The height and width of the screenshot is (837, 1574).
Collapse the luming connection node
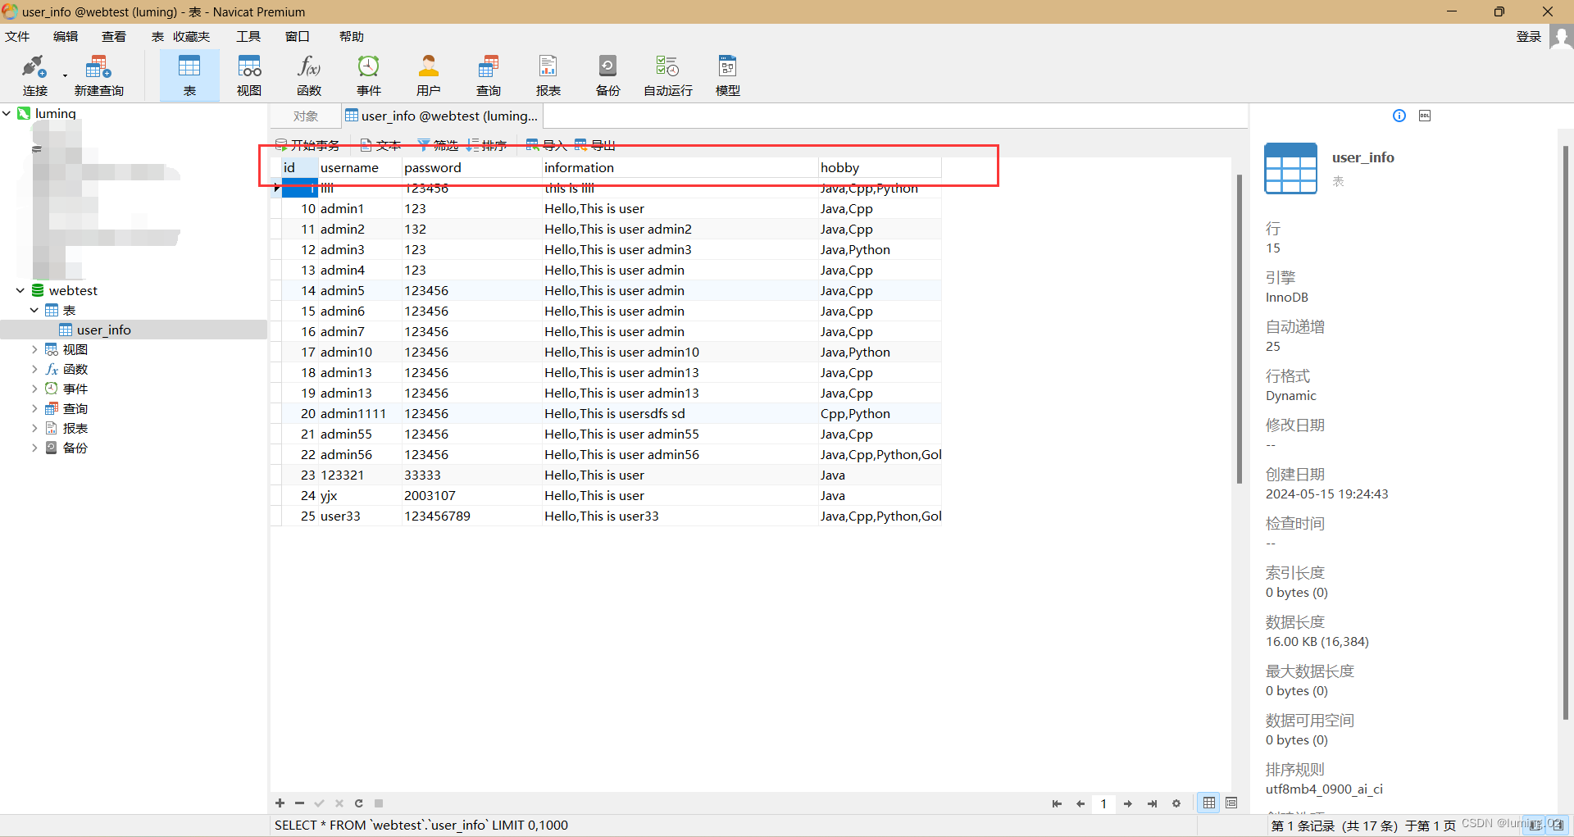click(x=7, y=113)
